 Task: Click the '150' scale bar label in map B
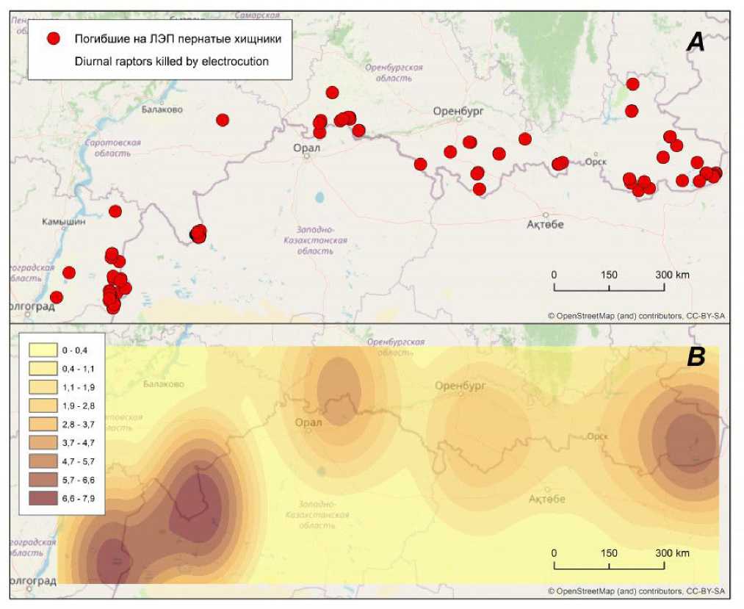[x=609, y=553]
